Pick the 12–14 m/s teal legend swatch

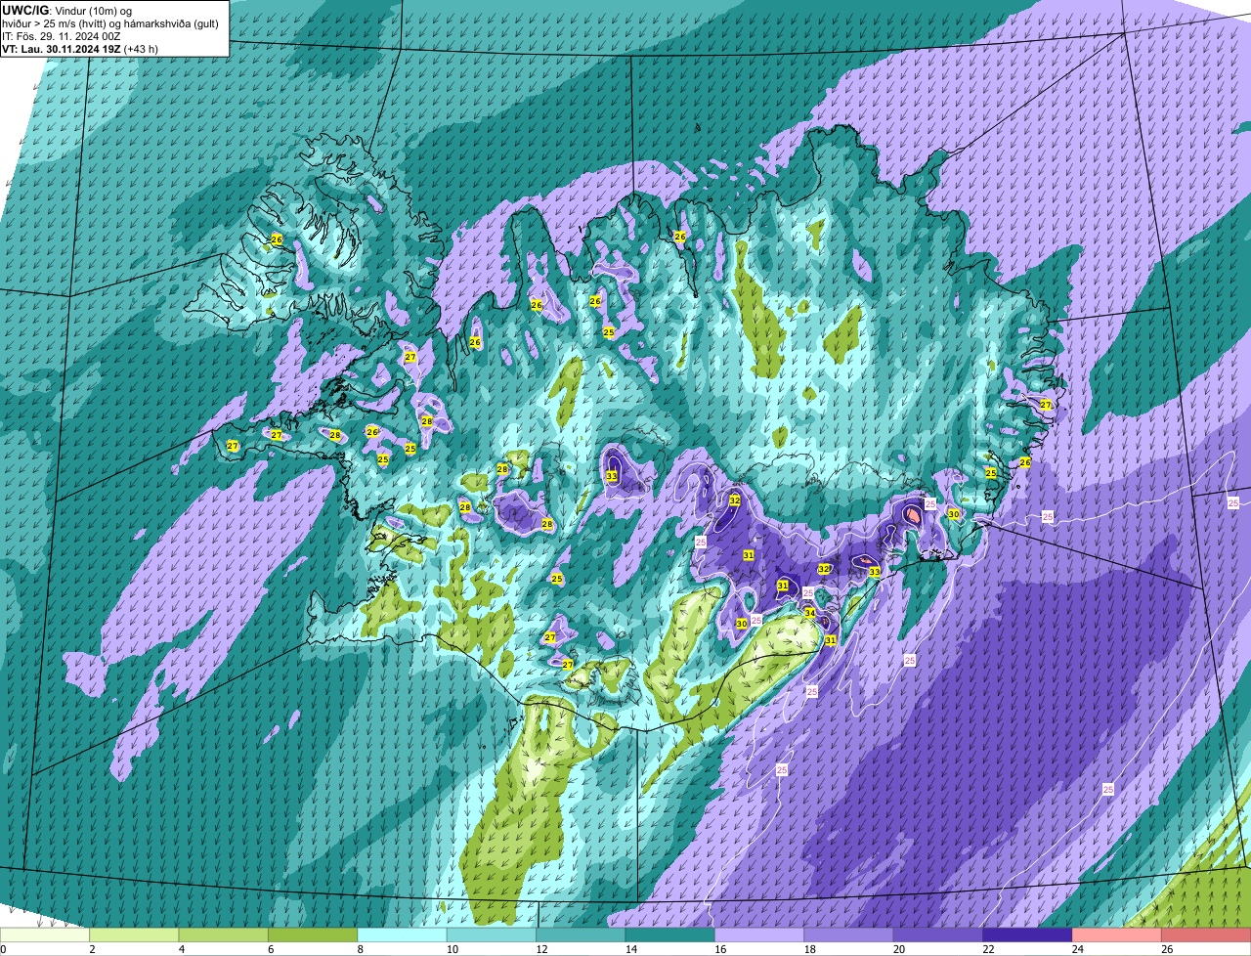581,934
